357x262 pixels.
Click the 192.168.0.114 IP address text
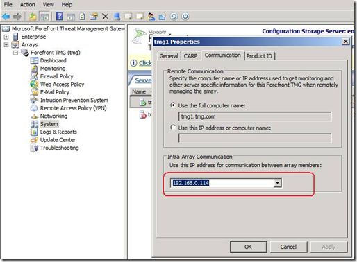pyautogui.click(x=191, y=183)
